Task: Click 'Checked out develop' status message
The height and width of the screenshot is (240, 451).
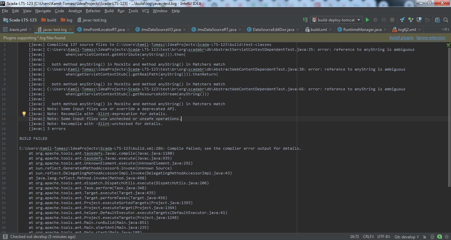Action: (x=43, y=237)
